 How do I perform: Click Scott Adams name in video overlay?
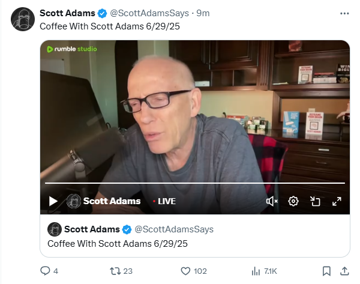point(112,201)
